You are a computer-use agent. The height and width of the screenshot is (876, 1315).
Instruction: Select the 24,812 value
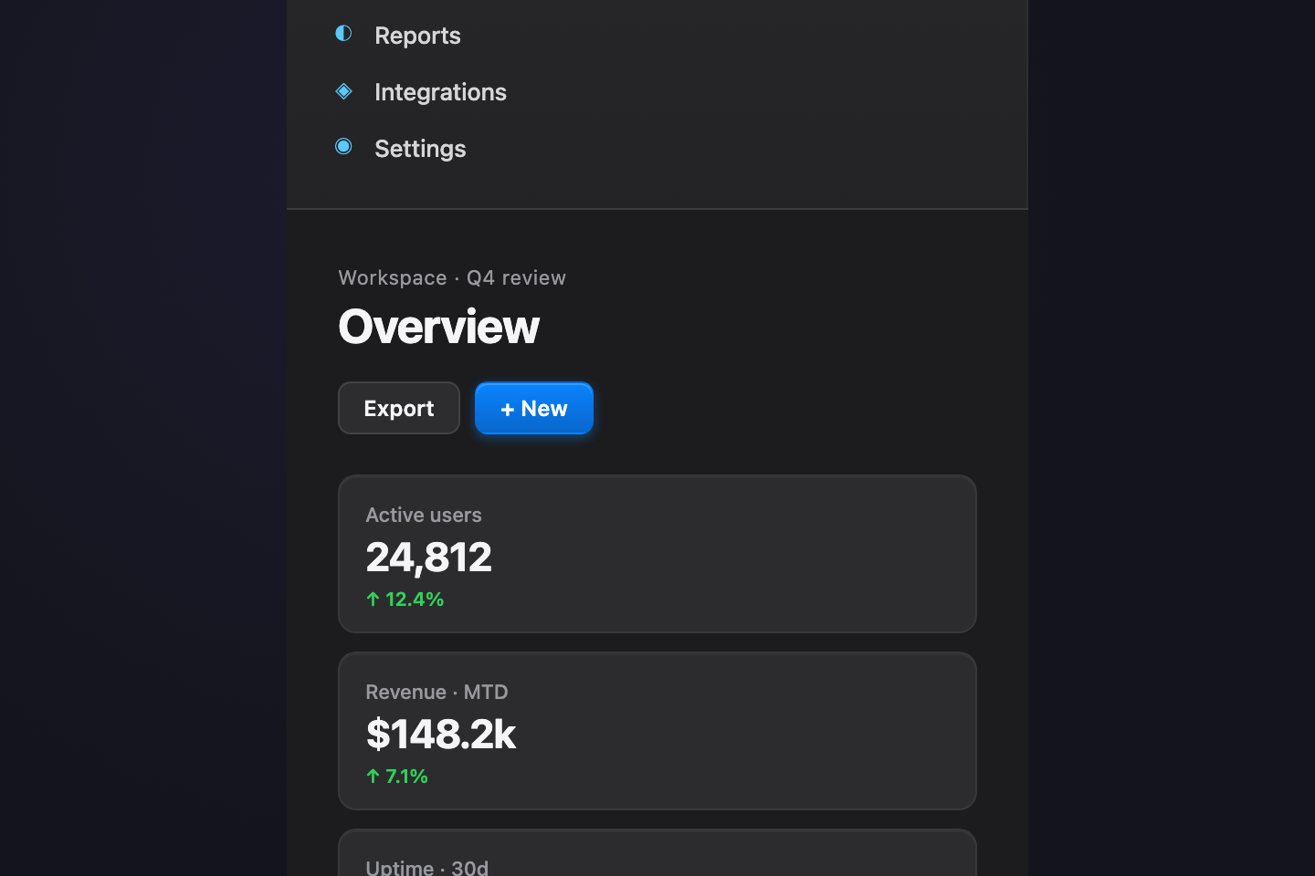click(x=428, y=557)
